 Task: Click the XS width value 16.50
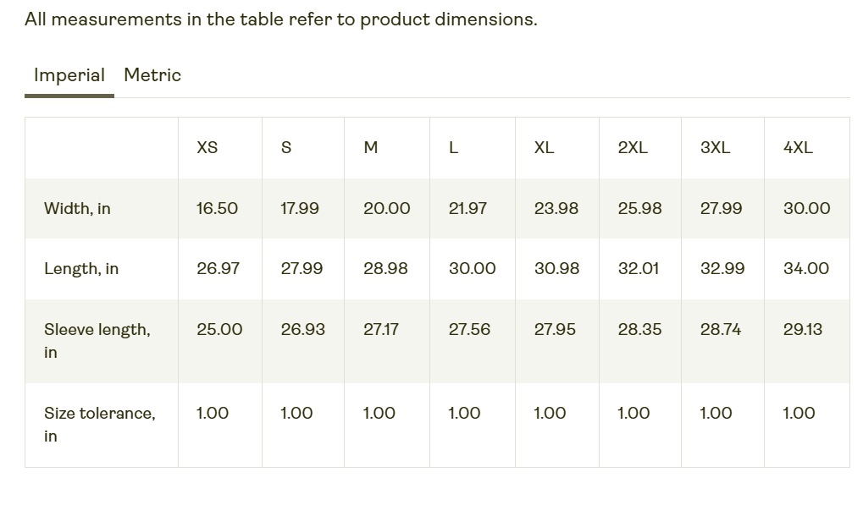[217, 209]
